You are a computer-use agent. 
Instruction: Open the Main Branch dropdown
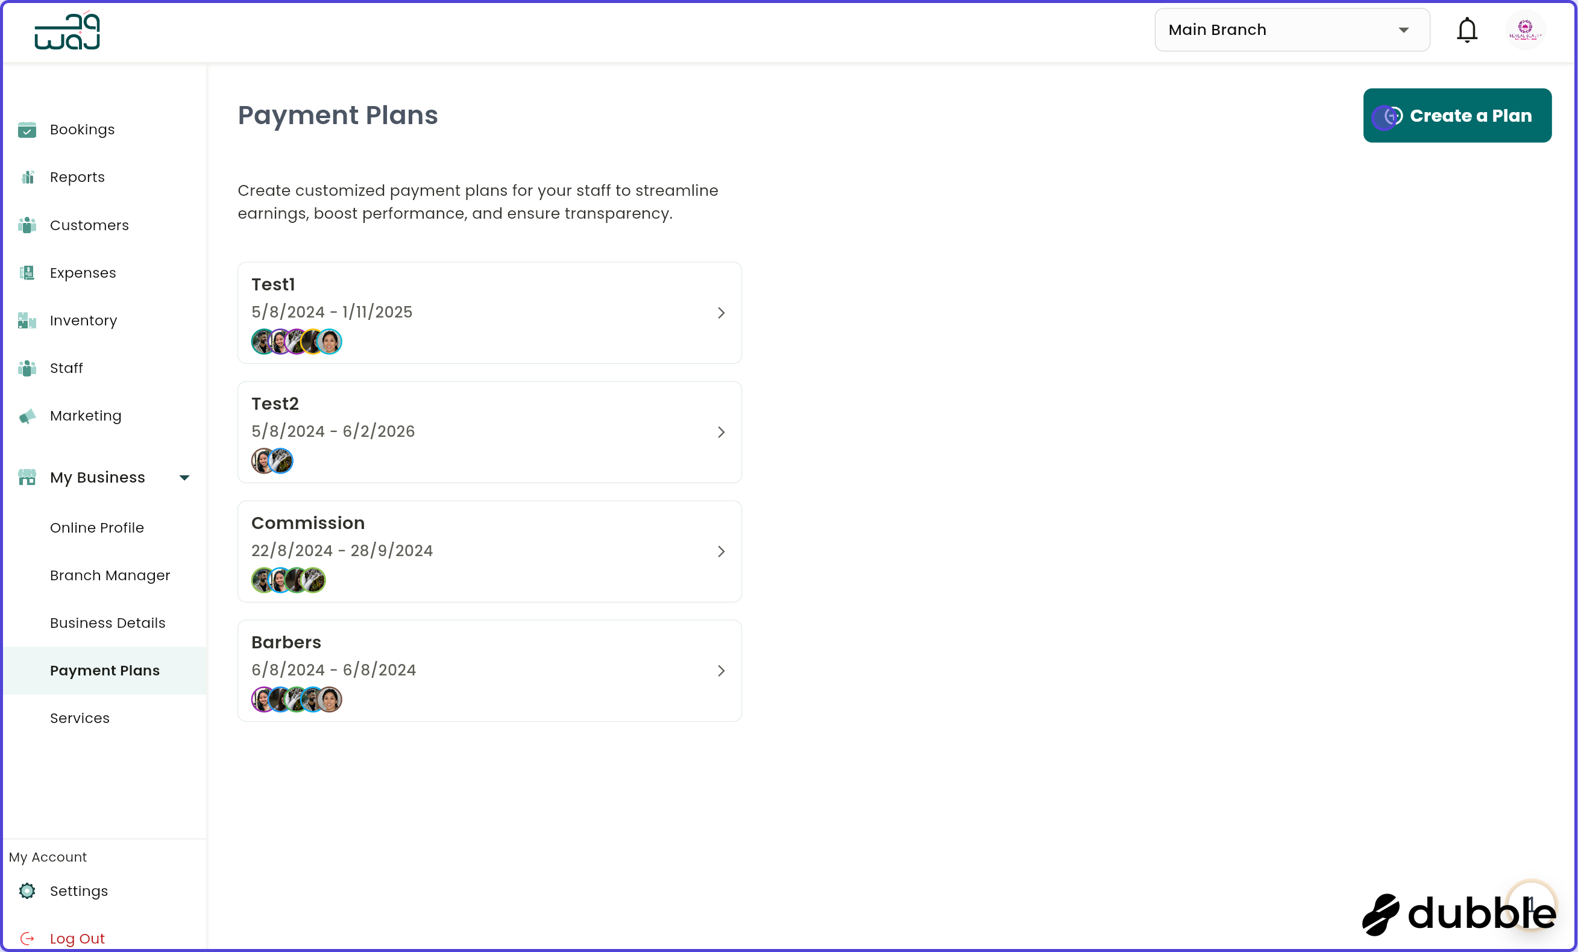(1291, 30)
